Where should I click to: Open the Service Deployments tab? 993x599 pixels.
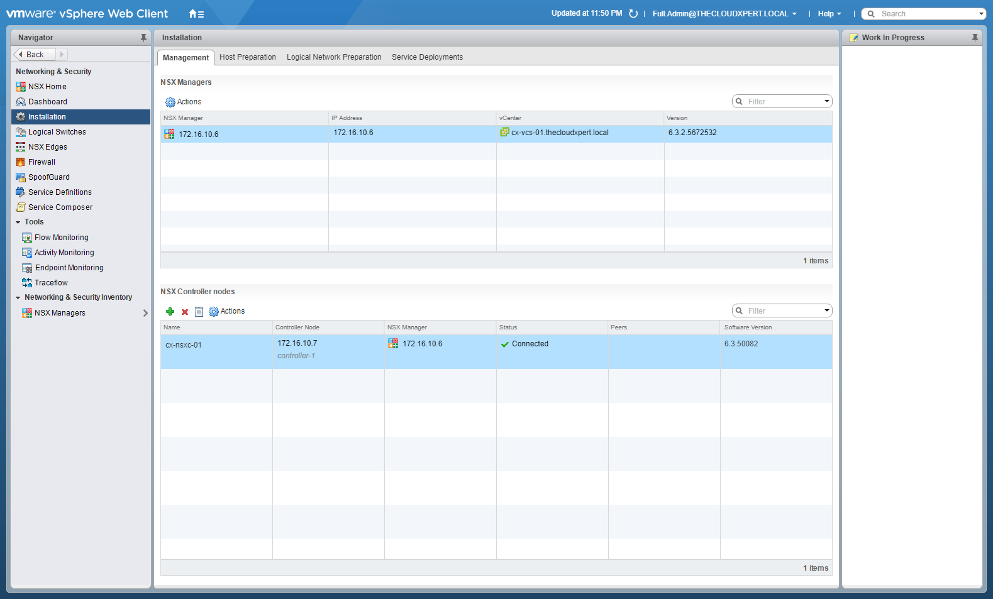tap(427, 57)
